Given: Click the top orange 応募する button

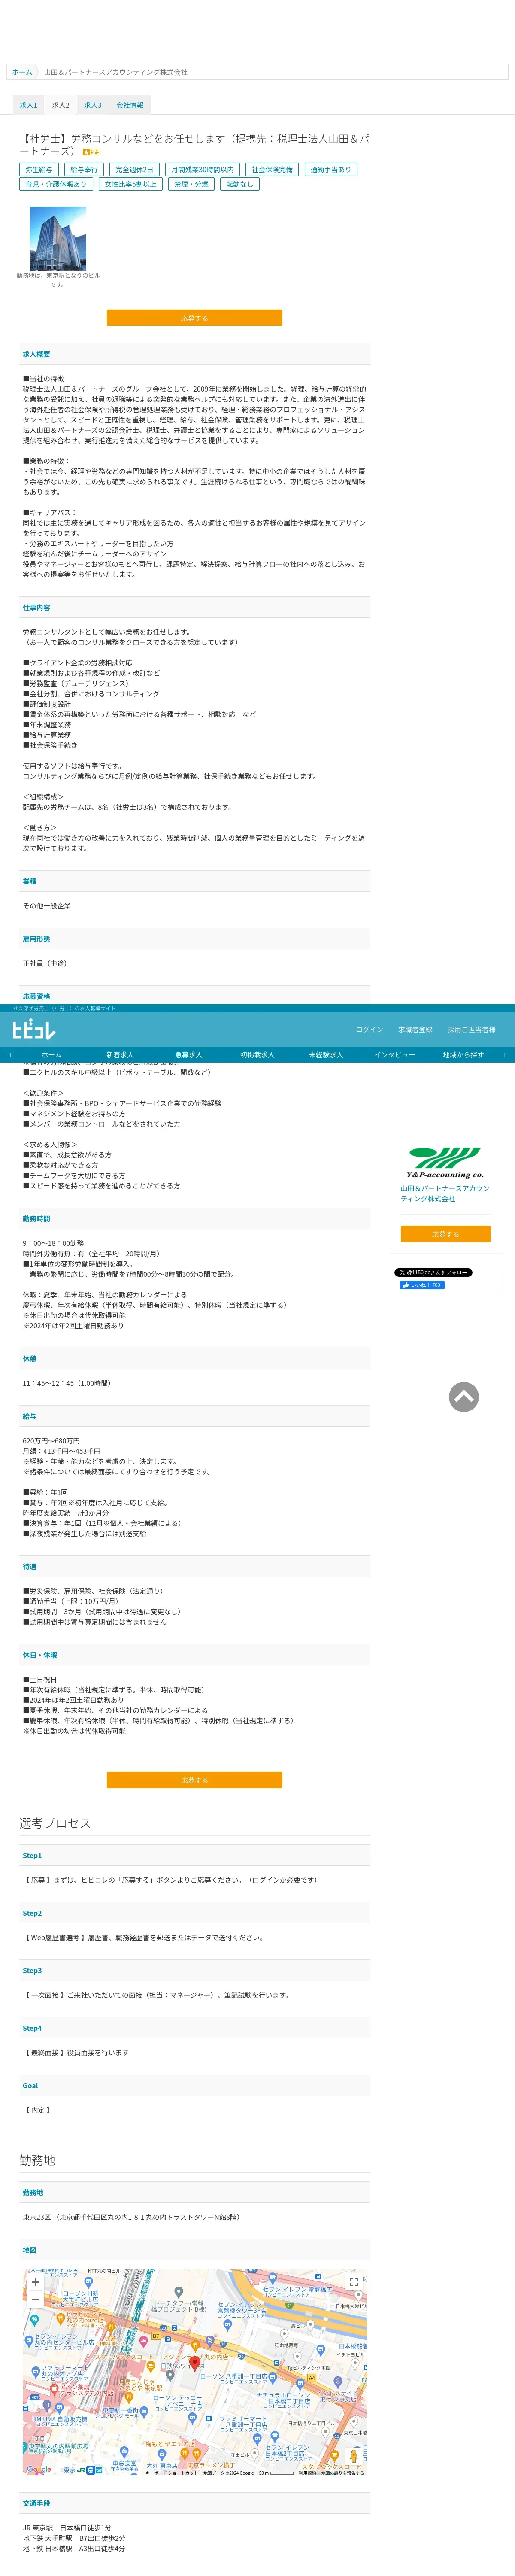Looking at the screenshot, I should 194,318.
